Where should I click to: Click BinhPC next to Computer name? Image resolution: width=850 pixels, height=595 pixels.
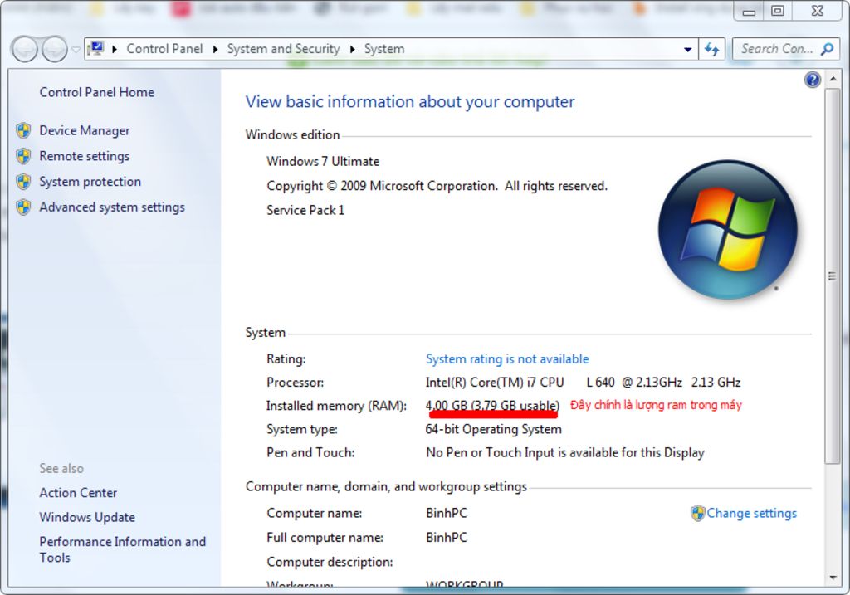point(446,513)
